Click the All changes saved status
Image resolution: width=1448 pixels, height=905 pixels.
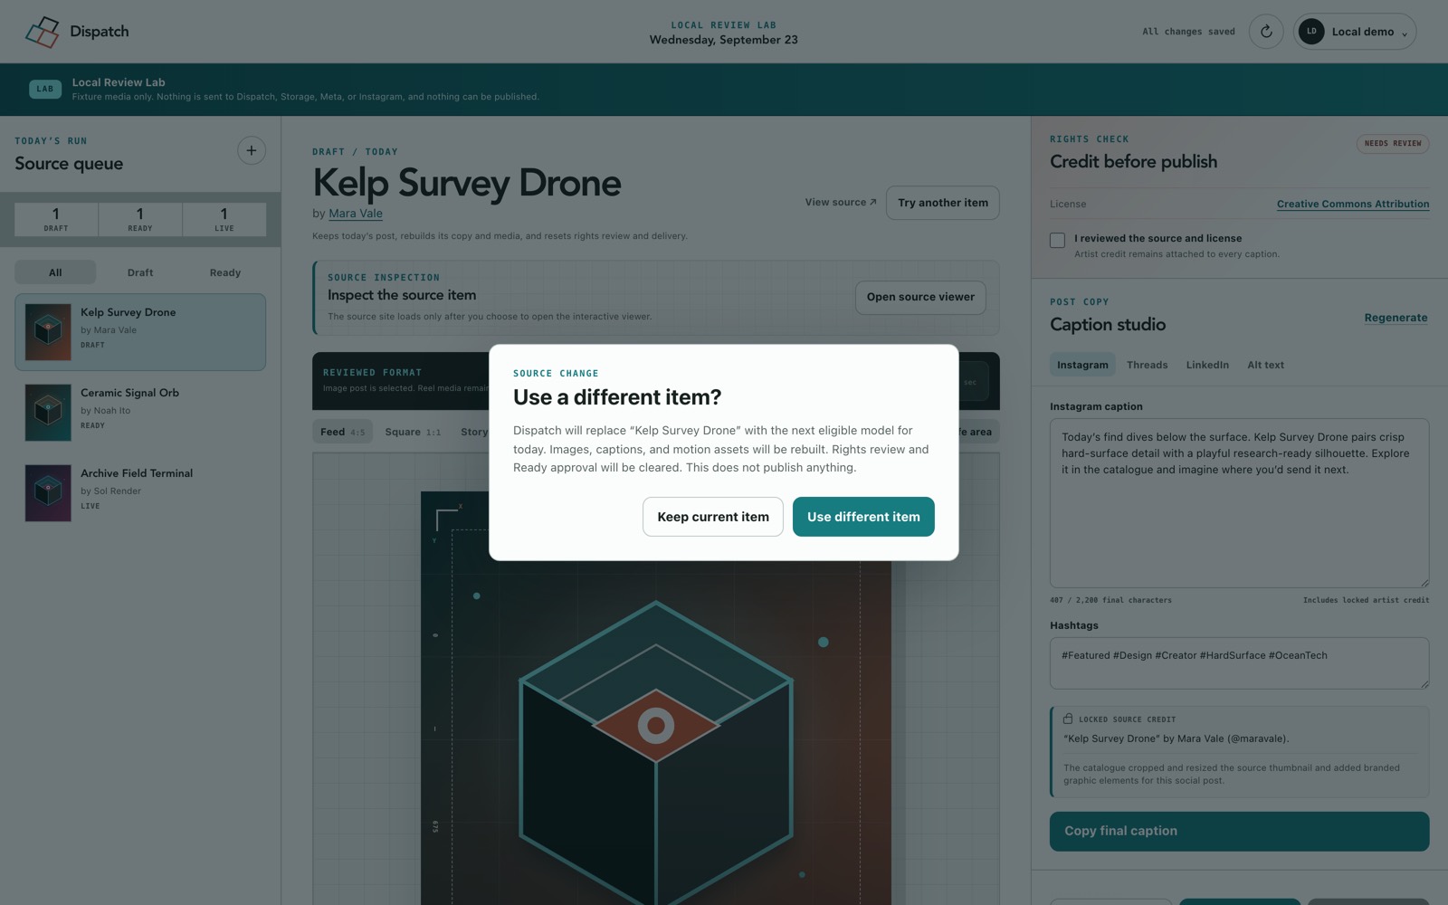[1188, 32]
